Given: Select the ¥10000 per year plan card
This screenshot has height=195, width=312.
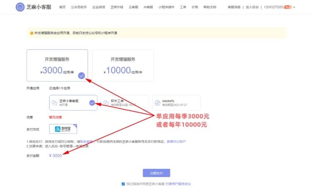Looking at the screenshot, I should [123, 65].
